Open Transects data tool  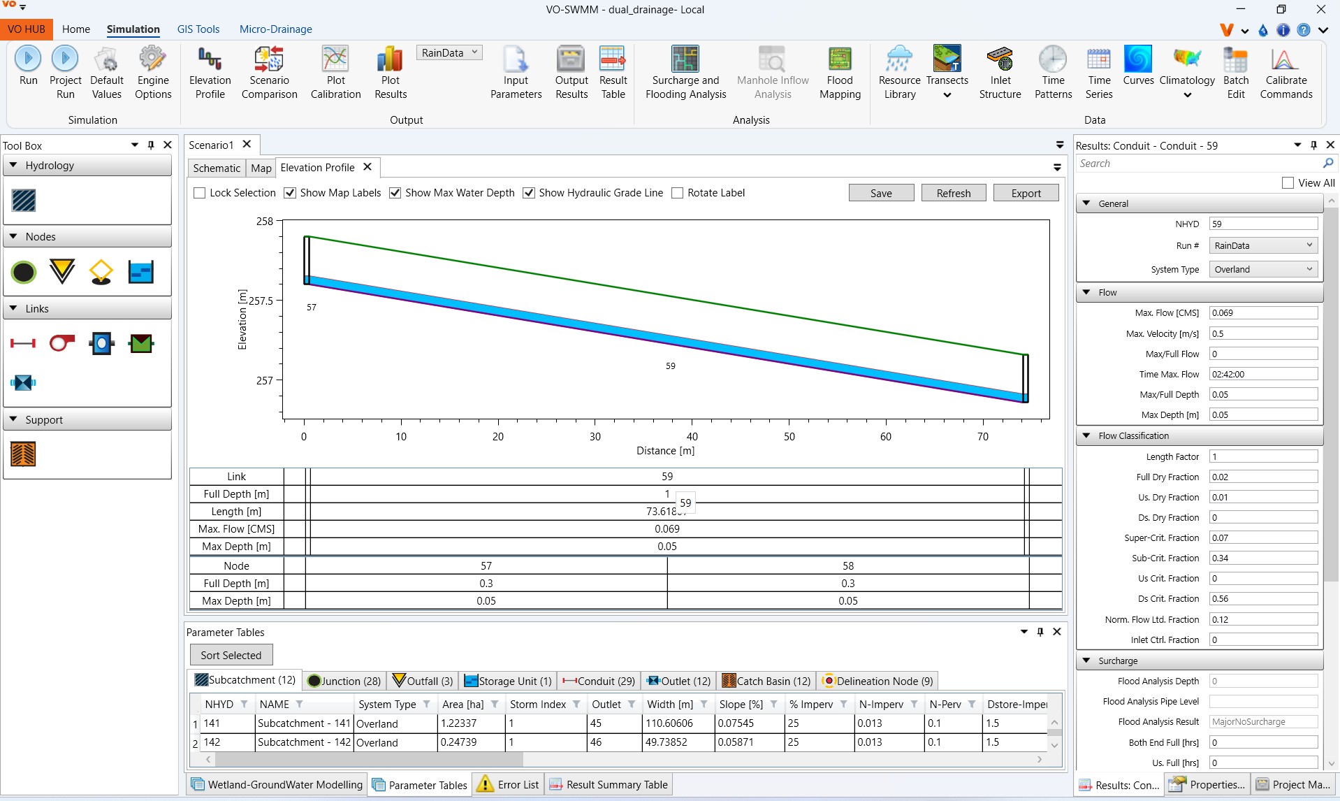[x=947, y=72]
